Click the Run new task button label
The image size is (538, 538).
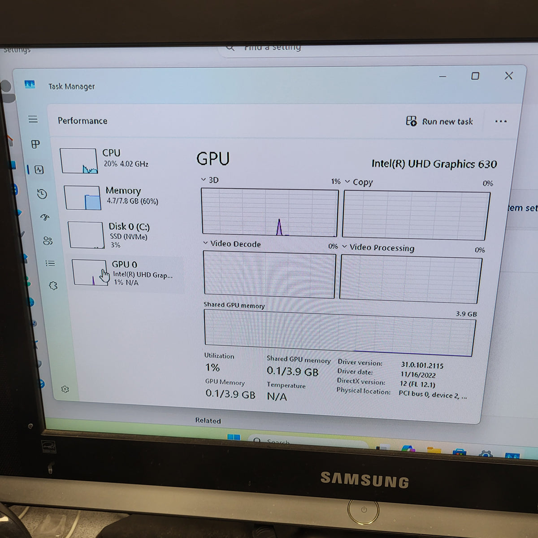[x=447, y=121]
